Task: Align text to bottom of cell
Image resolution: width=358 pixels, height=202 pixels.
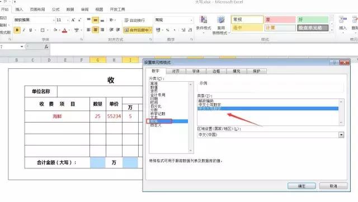Action: 102,20
